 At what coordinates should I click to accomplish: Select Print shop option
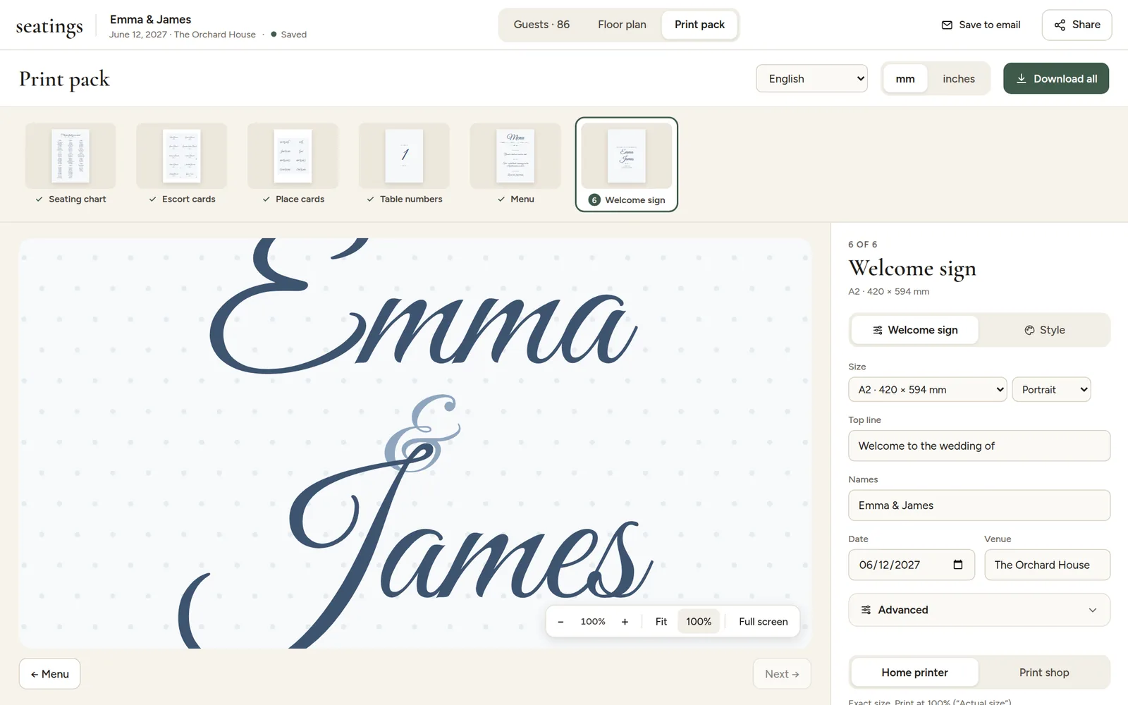[1044, 673]
